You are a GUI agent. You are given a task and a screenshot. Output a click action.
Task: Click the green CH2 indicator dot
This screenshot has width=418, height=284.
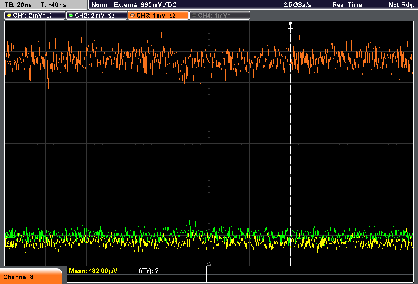(71, 16)
